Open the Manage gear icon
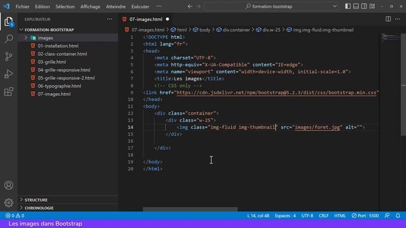Screen dimensions: 406x228 pos(8,203)
